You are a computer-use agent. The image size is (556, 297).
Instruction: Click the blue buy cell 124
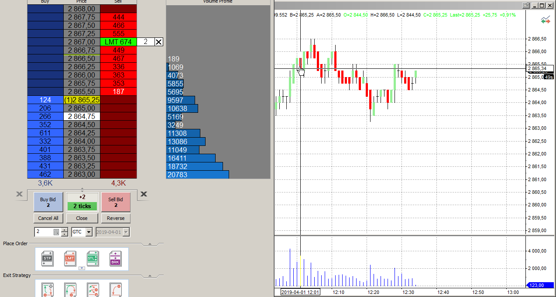click(45, 100)
